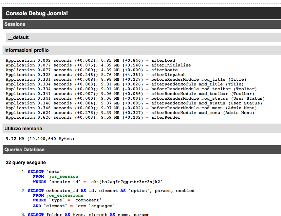
Task: Click the afterRoute profile line
Action: coord(92,70)
